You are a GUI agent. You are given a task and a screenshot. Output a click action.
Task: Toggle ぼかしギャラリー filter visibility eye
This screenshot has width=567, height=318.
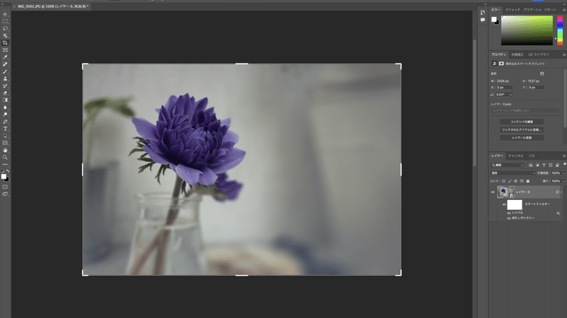[x=509, y=218]
